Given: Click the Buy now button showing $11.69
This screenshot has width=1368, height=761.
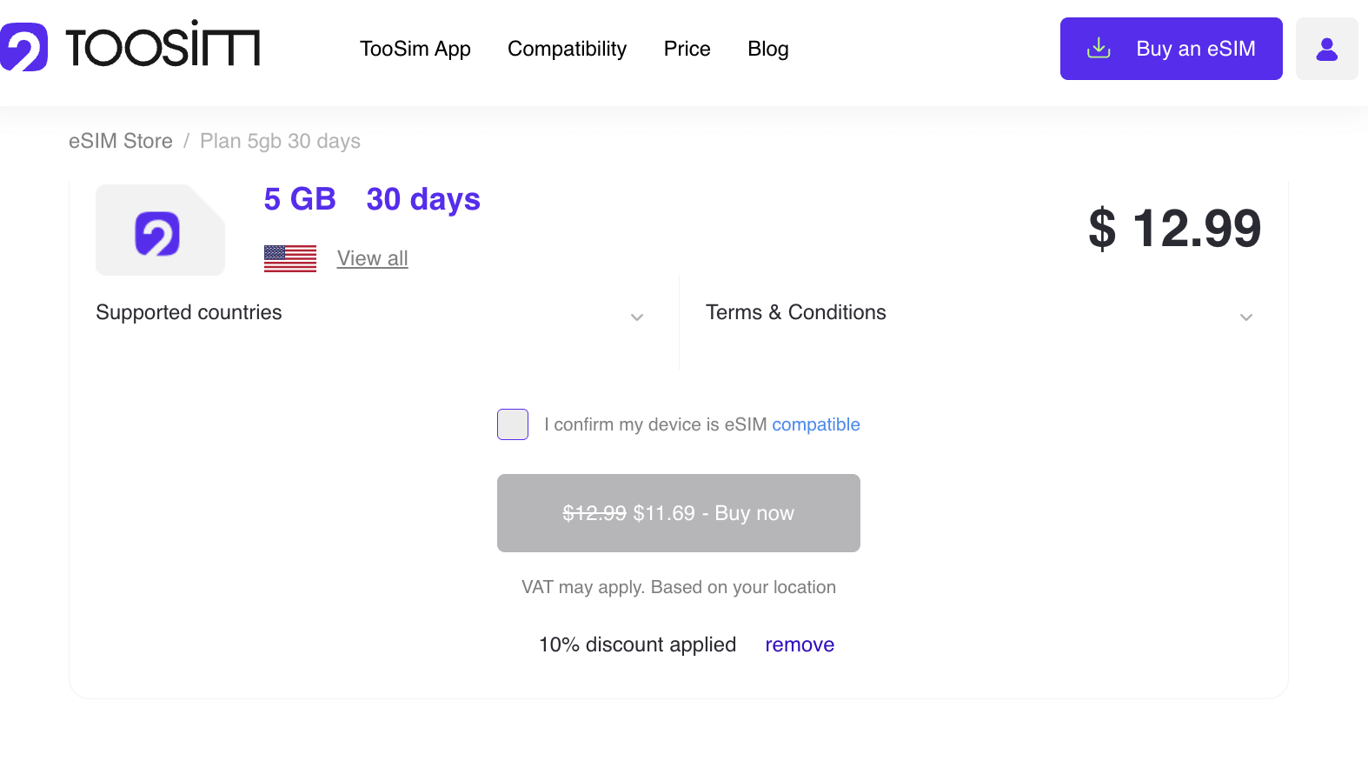Looking at the screenshot, I should click(x=679, y=513).
